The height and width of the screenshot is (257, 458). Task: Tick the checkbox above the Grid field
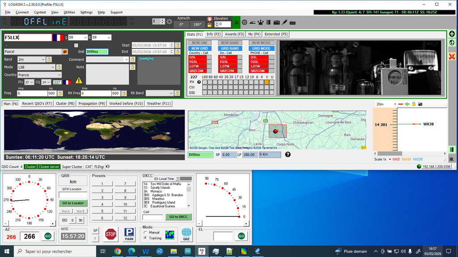76,45
